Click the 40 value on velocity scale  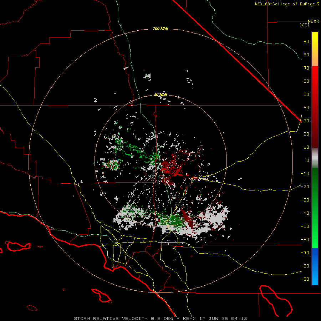pyautogui.click(x=306, y=108)
